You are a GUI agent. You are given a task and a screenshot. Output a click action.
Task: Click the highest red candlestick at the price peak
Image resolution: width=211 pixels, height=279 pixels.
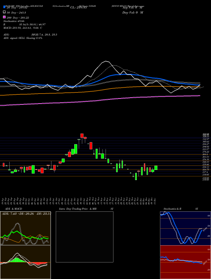82,136
